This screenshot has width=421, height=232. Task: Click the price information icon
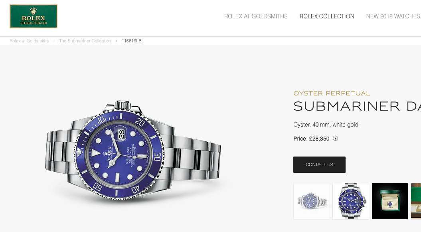coord(335,138)
